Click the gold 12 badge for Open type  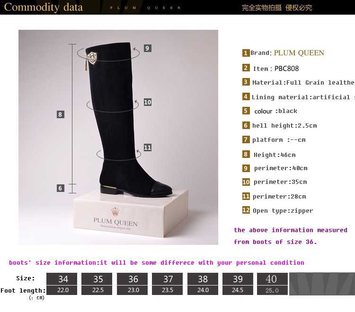[x=246, y=210]
